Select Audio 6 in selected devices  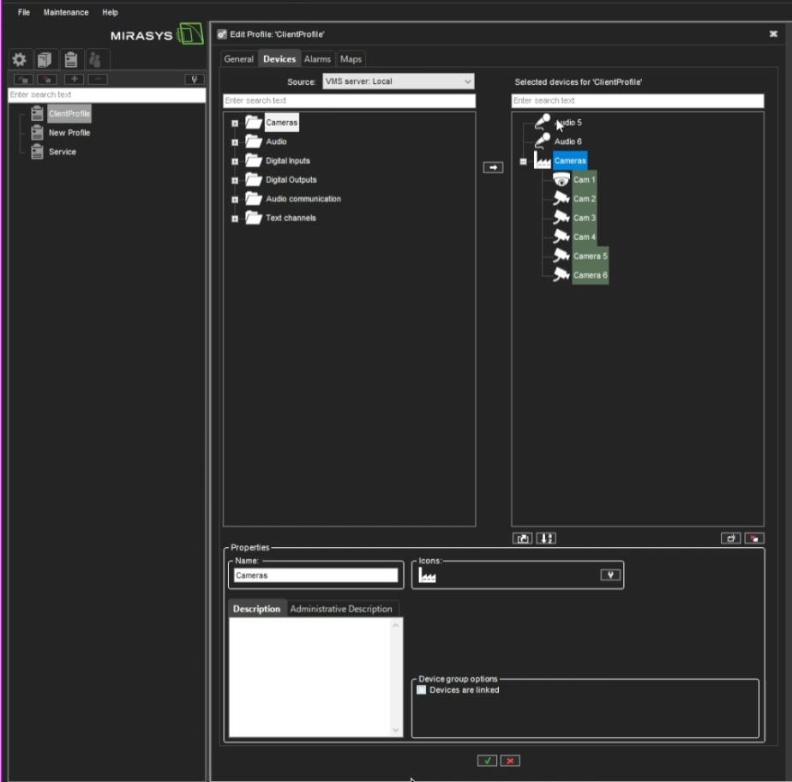pos(567,141)
